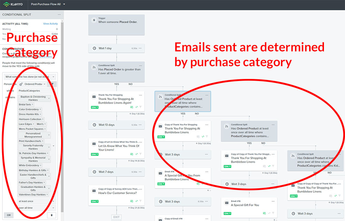Open the Learn more link in Configuration
The width and height of the screenshot is (345, 221).
tap(46, 57)
